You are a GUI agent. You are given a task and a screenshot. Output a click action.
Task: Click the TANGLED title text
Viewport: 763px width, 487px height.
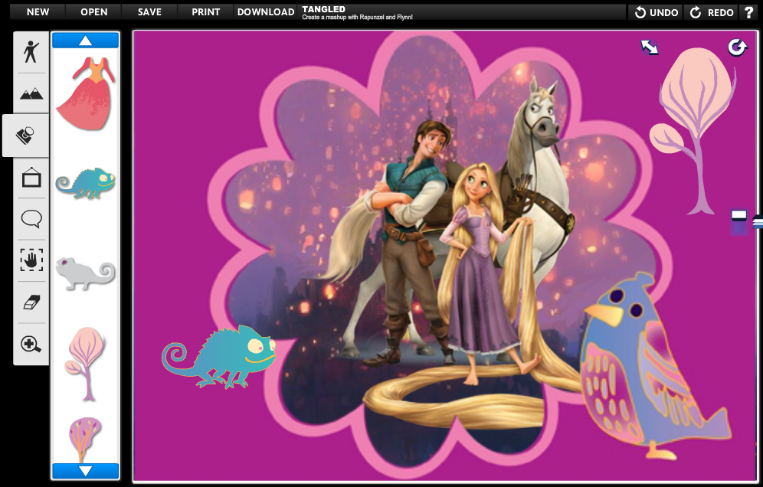tap(323, 9)
